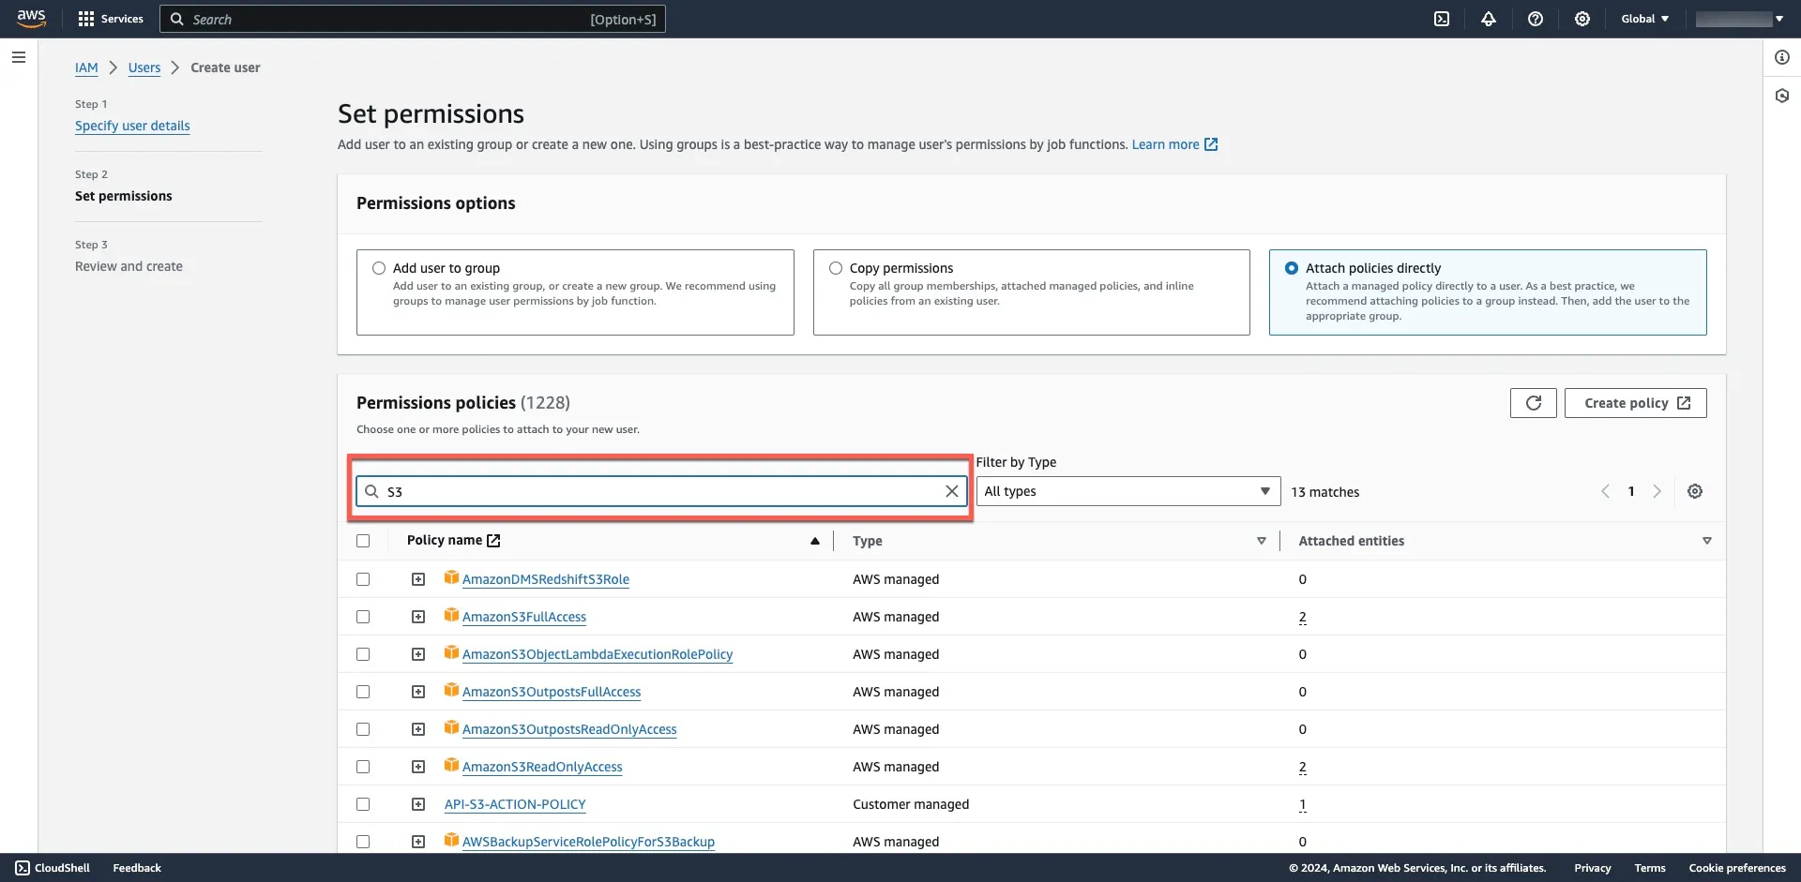Open the Global region selector
The image size is (1801, 882).
1644,19
